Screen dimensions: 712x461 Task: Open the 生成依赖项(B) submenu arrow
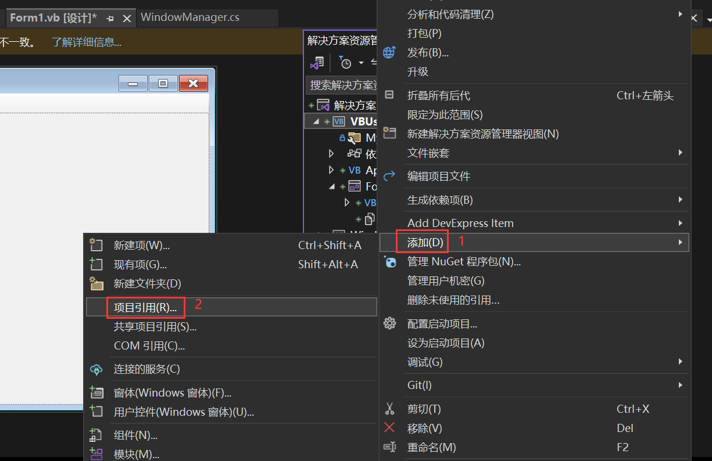point(680,200)
